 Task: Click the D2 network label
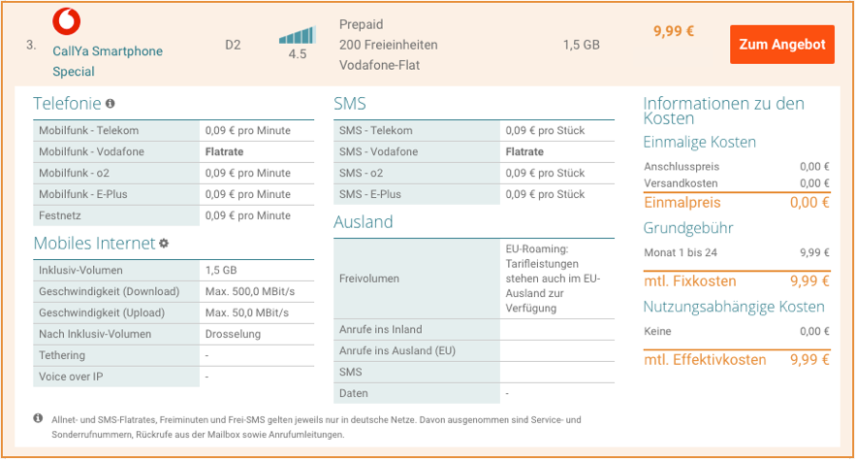point(233,45)
